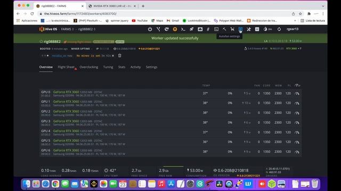The width and height of the screenshot is (341, 191).
Task: Click the white rectangle icon after tools icon
Action: click(x=257, y=29)
